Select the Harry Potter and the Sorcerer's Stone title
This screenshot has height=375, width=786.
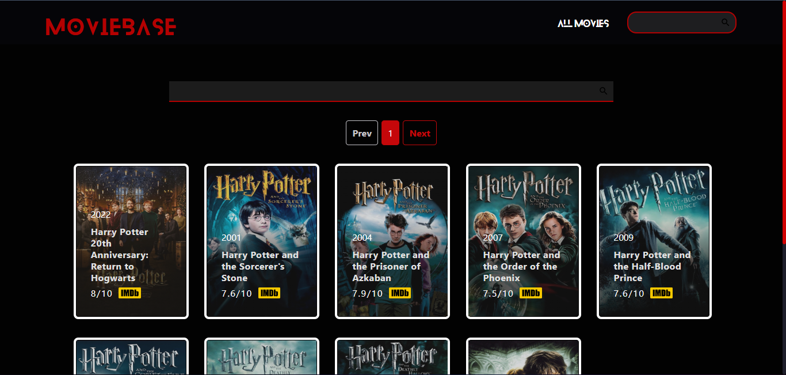point(260,266)
